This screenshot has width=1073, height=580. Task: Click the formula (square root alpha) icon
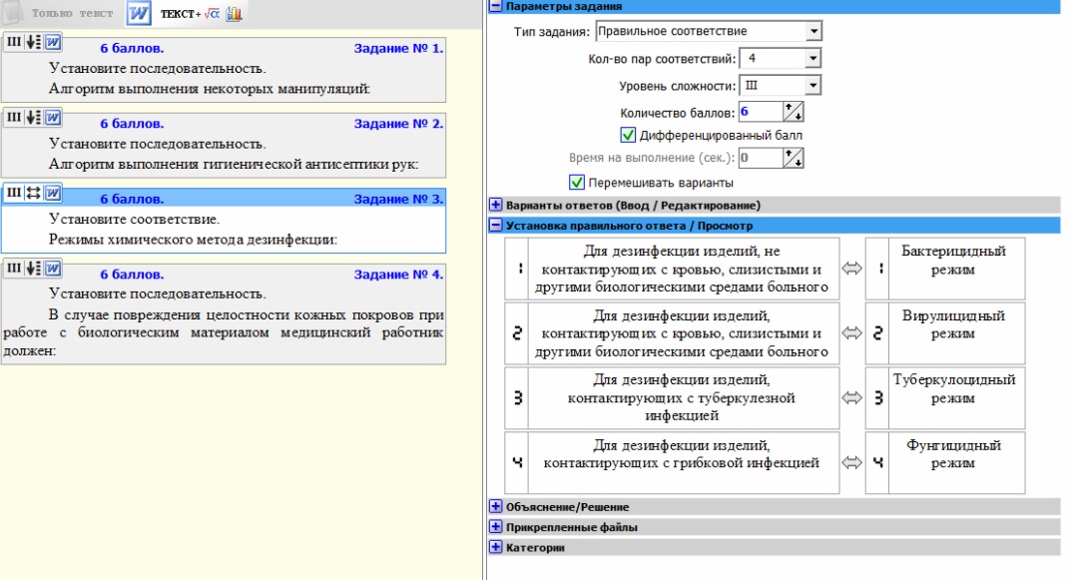pos(213,13)
